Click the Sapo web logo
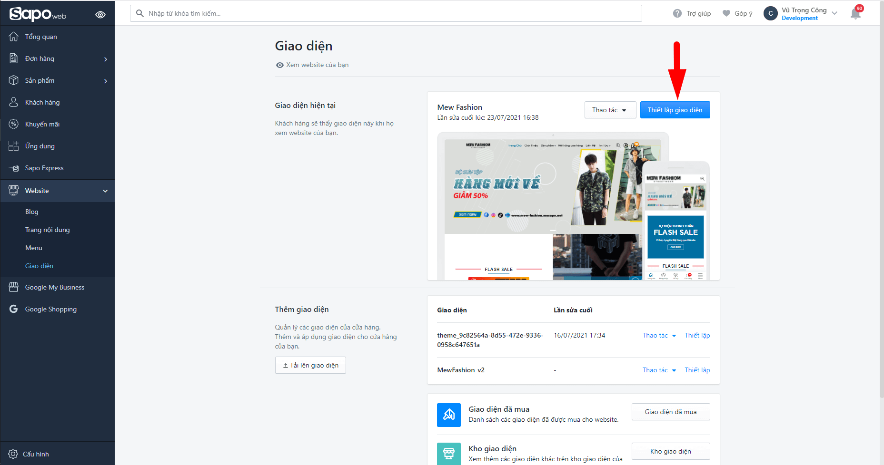The width and height of the screenshot is (884, 465). tap(38, 14)
